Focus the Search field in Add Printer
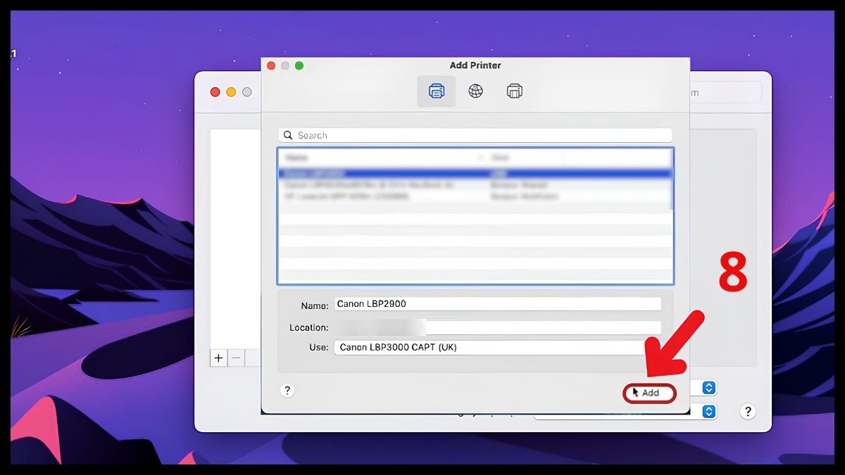Image resolution: width=845 pixels, height=475 pixels. tap(475, 135)
